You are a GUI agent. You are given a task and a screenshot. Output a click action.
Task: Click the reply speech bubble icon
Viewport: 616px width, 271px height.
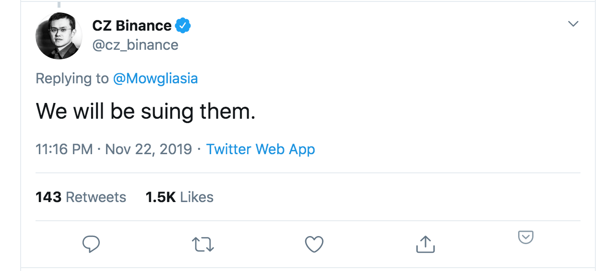tap(91, 244)
